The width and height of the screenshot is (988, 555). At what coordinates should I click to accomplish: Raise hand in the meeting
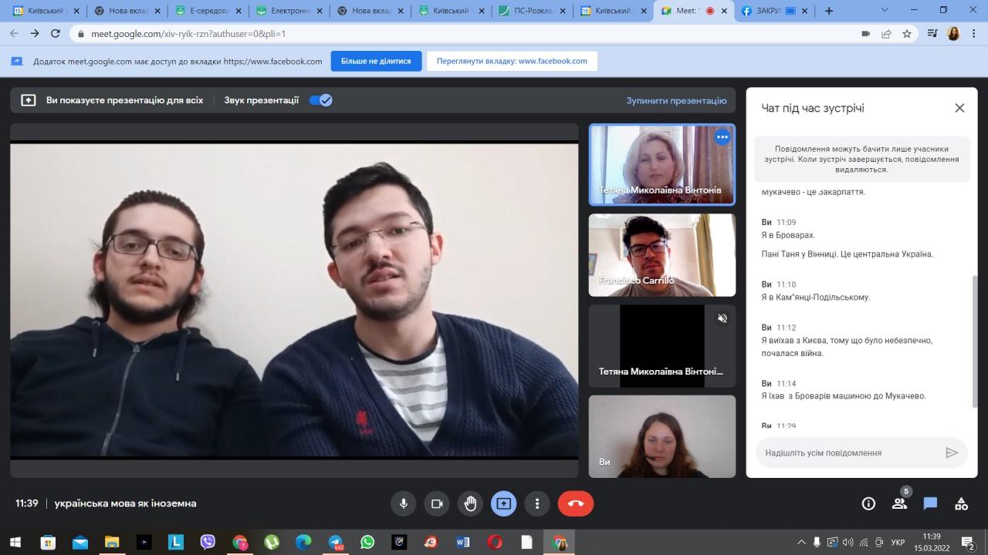(x=470, y=503)
